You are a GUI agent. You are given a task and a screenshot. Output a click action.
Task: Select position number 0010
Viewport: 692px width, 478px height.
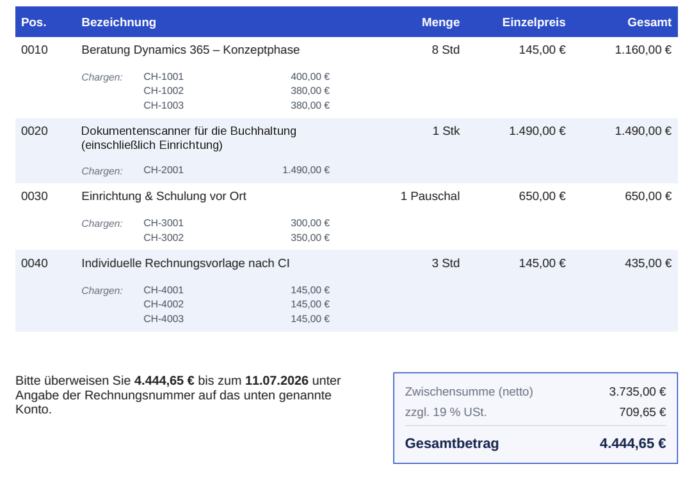pos(35,50)
